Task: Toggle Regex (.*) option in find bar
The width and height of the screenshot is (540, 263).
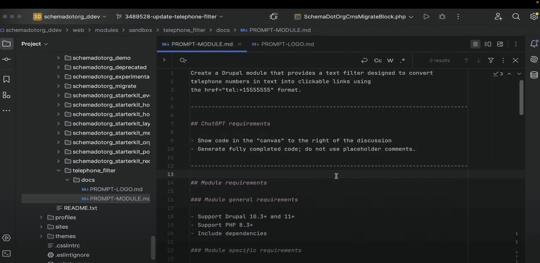Action: [x=402, y=61]
